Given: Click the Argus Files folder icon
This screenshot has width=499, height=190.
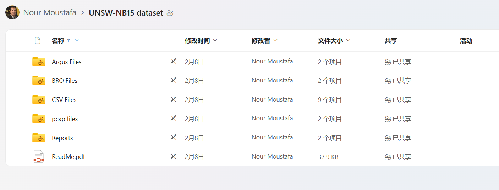Looking at the screenshot, I should [38, 62].
